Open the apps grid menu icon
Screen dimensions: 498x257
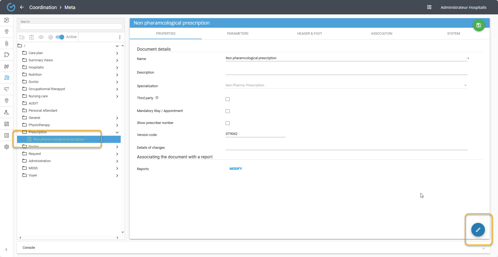click(x=429, y=7)
